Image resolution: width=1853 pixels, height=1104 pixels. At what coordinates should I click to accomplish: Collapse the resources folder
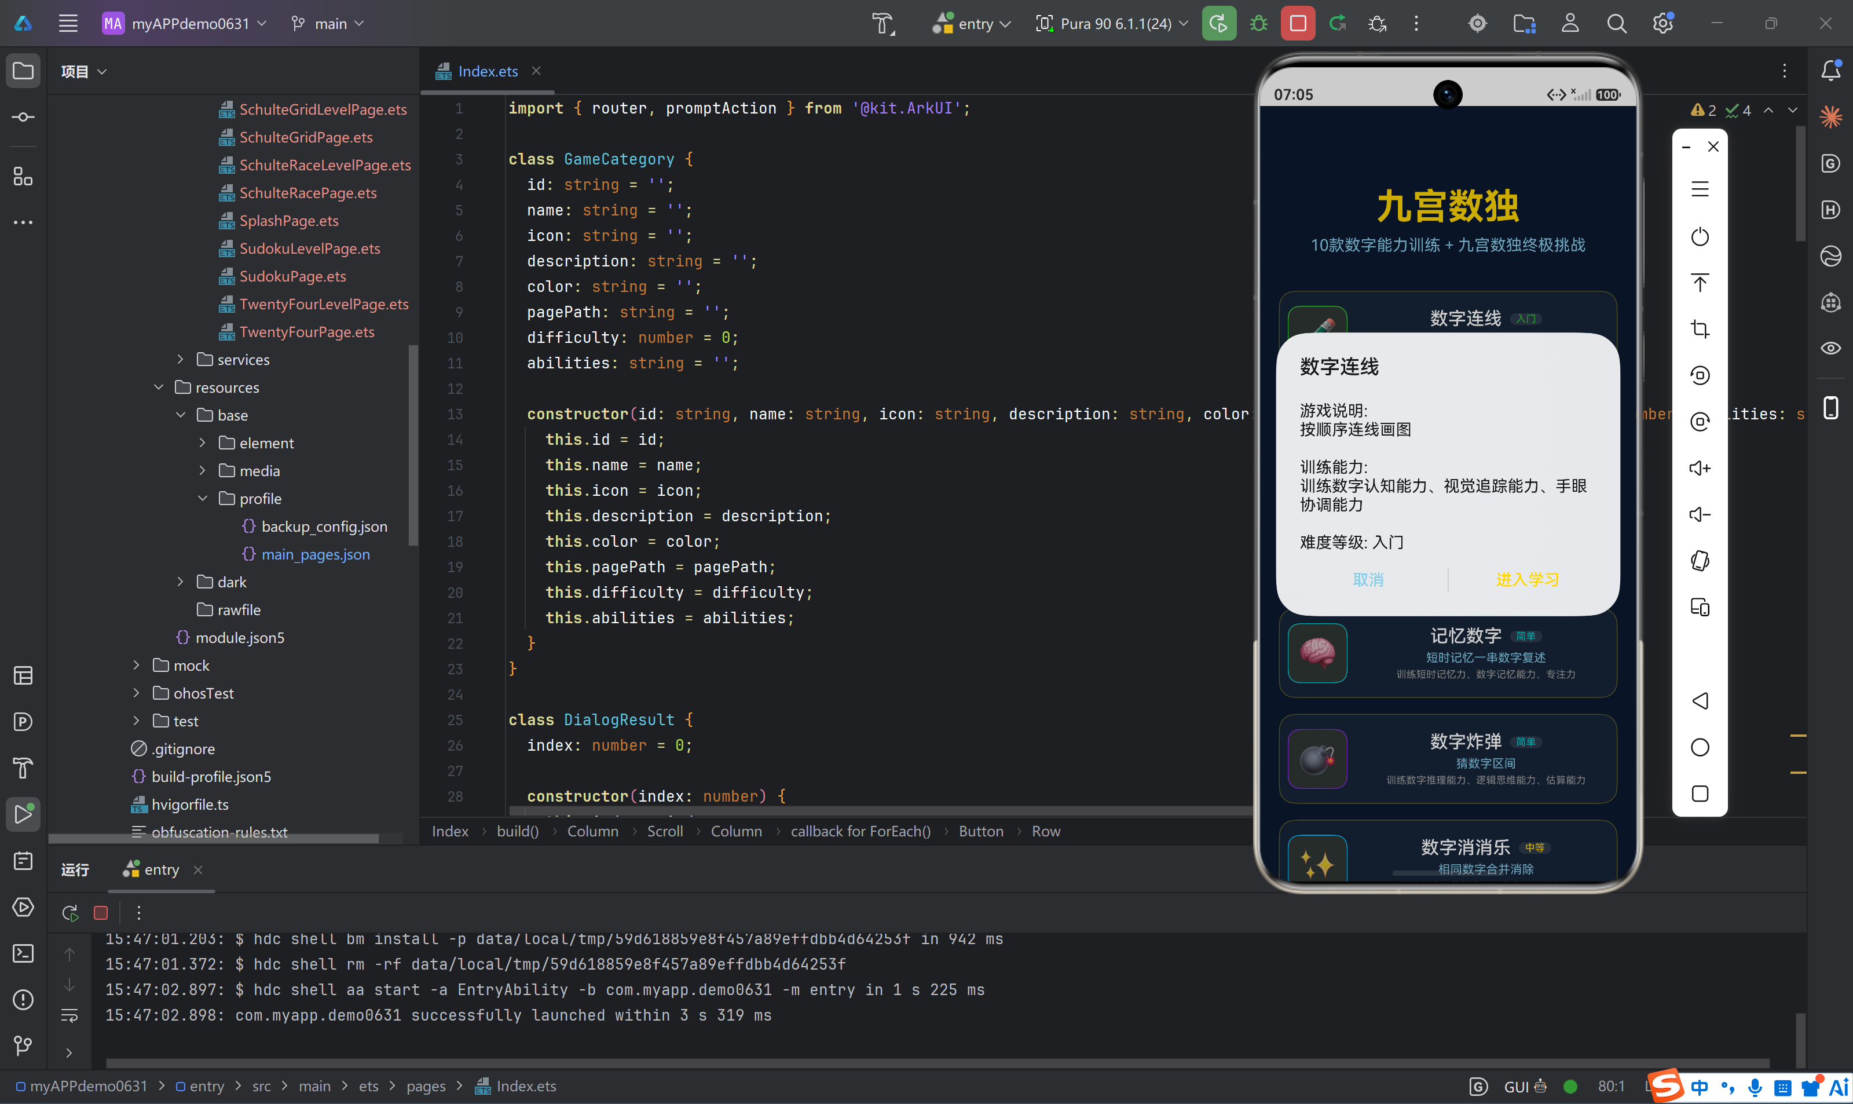click(159, 387)
